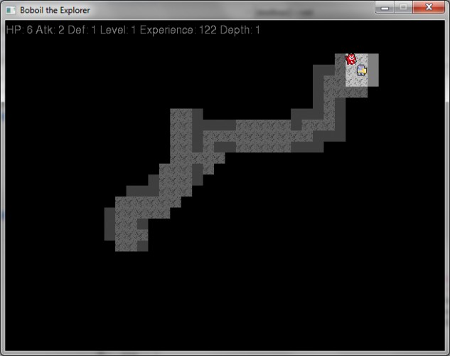
Task: Click the Atk: 2 stat label
Action: coord(50,30)
